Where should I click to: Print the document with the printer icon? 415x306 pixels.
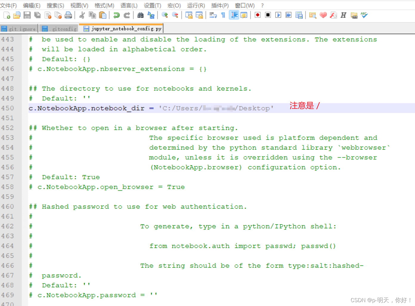(68, 15)
